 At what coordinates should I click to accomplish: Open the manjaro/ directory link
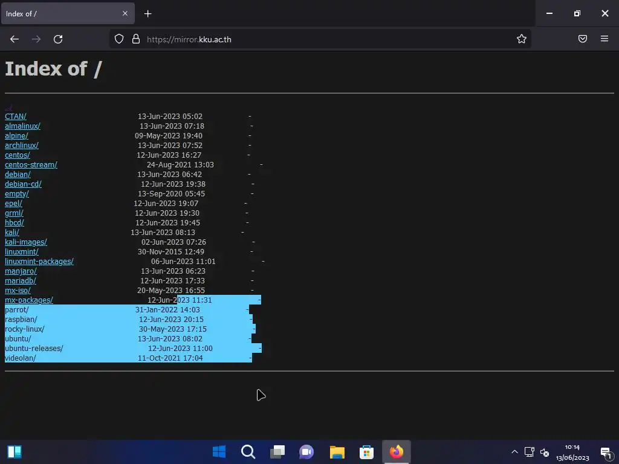click(21, 271)
